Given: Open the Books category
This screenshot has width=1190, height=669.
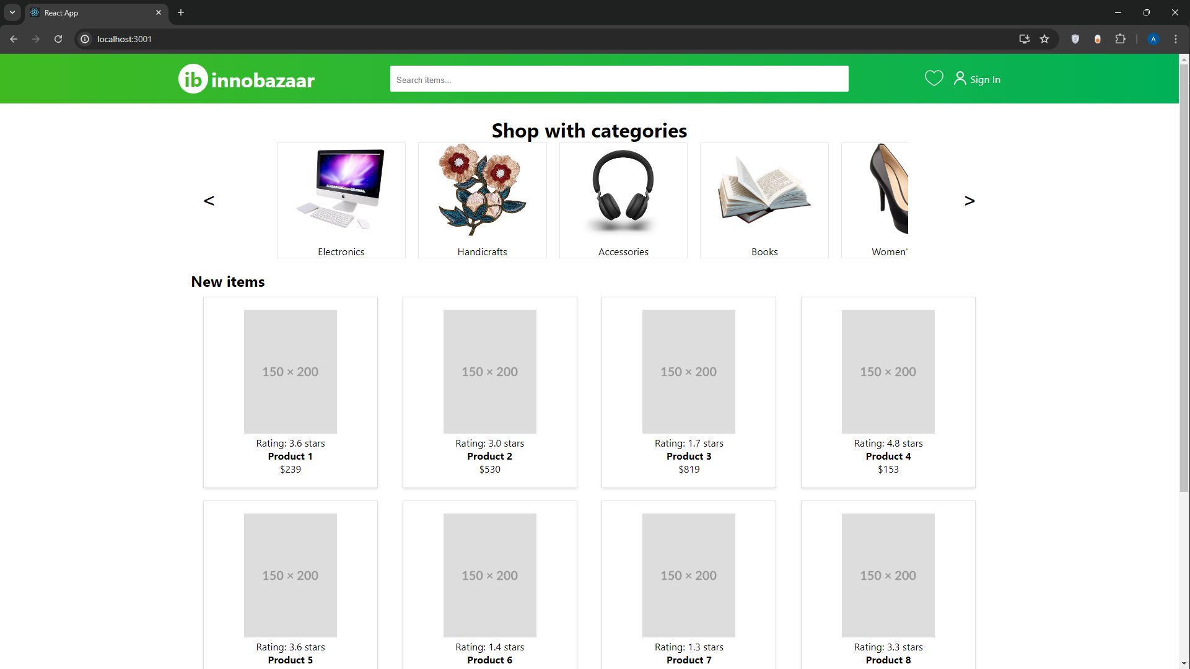Looking at the screenshot, I should click(764, 200).
